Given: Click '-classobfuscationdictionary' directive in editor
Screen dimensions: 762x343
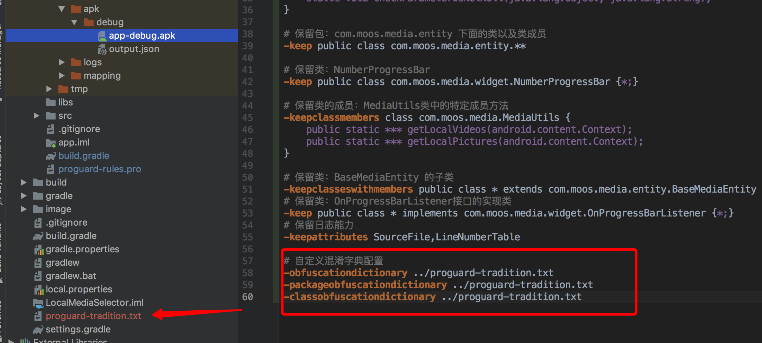Looking at the screenshot, I should pyautogui.click(x=360, y=297).
